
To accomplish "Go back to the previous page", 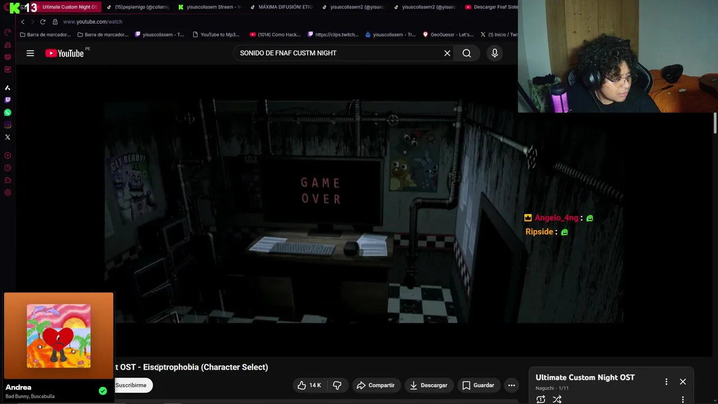I will tap(22, 22).
